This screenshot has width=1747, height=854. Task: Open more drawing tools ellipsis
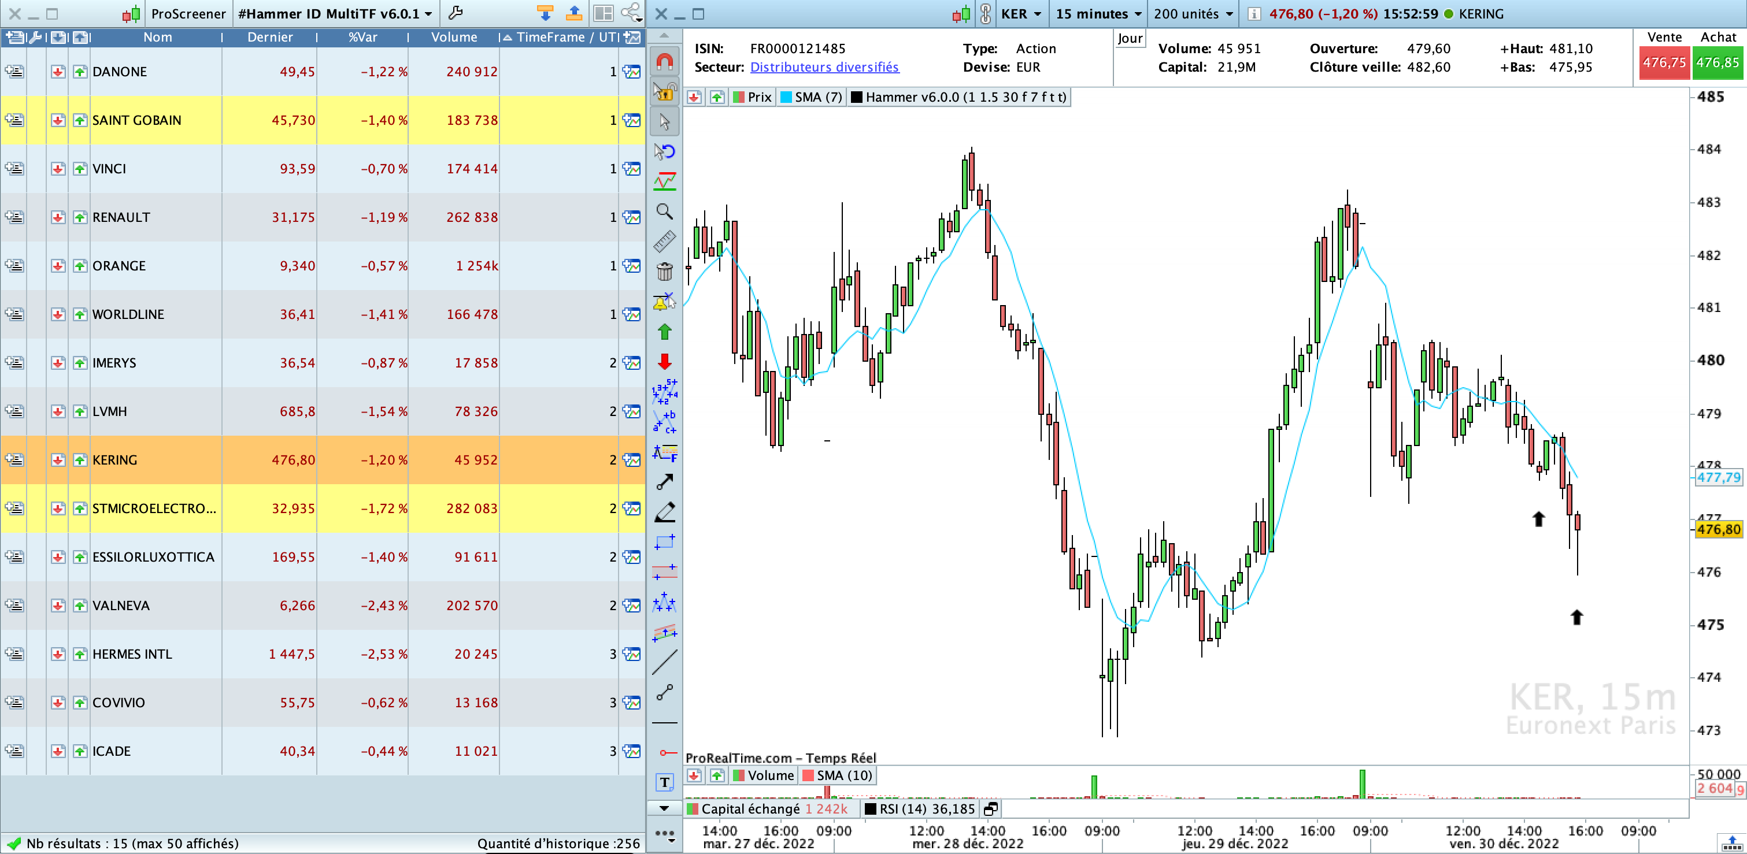click(665, 834)
